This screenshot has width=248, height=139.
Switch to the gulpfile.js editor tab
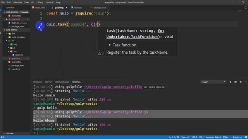tap(59, 8)
